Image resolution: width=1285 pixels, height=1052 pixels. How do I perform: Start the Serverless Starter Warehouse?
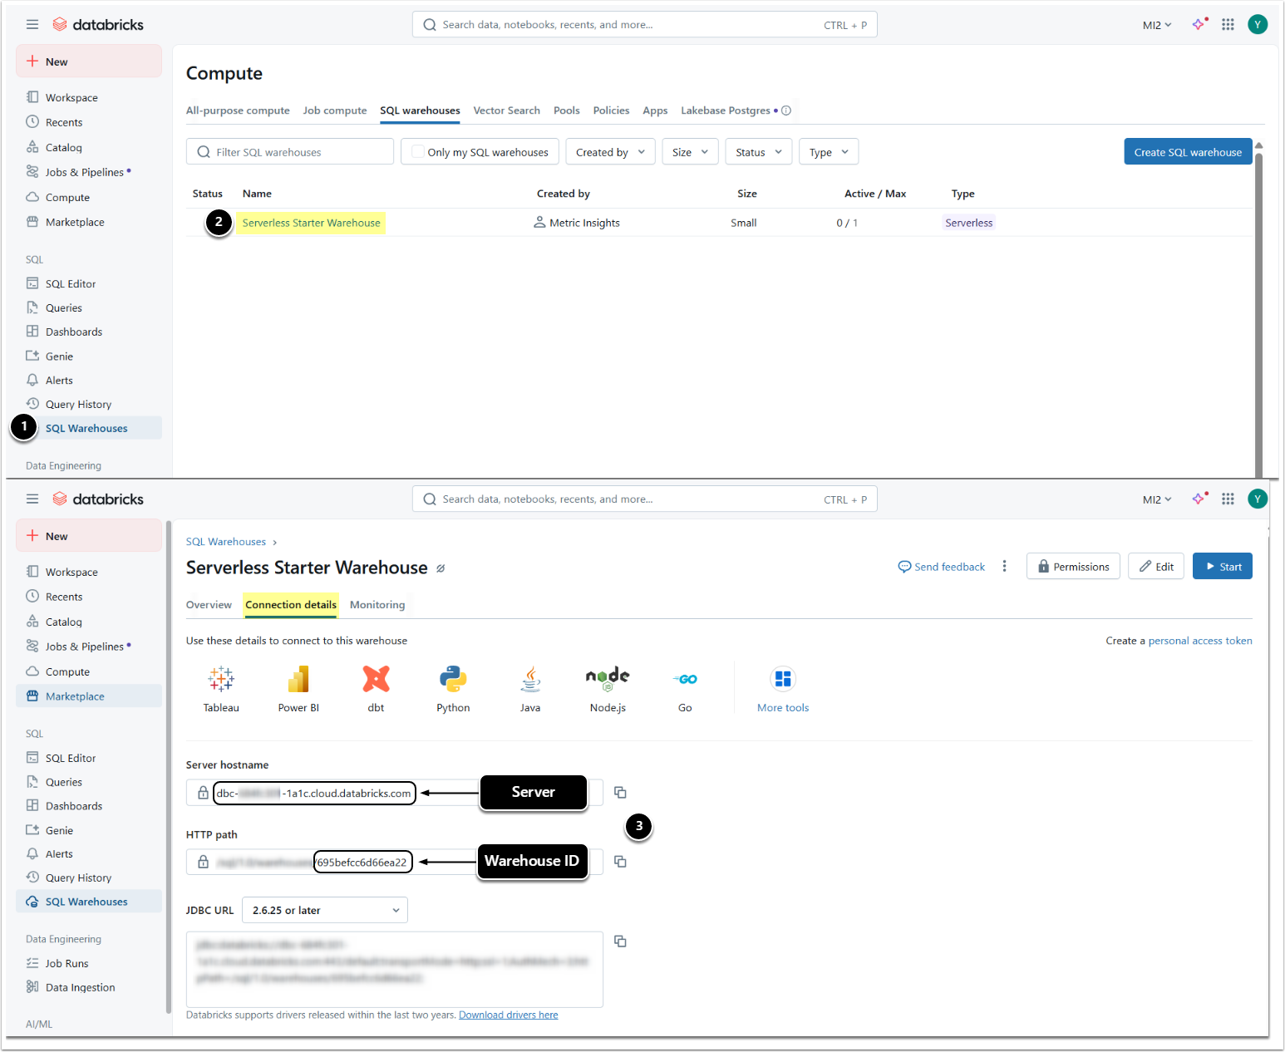(1222, 566)
